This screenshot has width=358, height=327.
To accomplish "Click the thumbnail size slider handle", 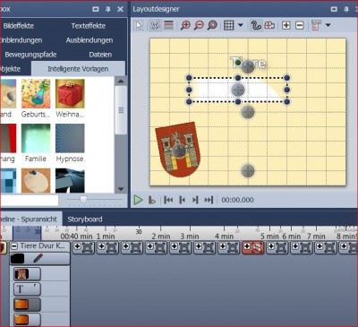I will point(83,199).
